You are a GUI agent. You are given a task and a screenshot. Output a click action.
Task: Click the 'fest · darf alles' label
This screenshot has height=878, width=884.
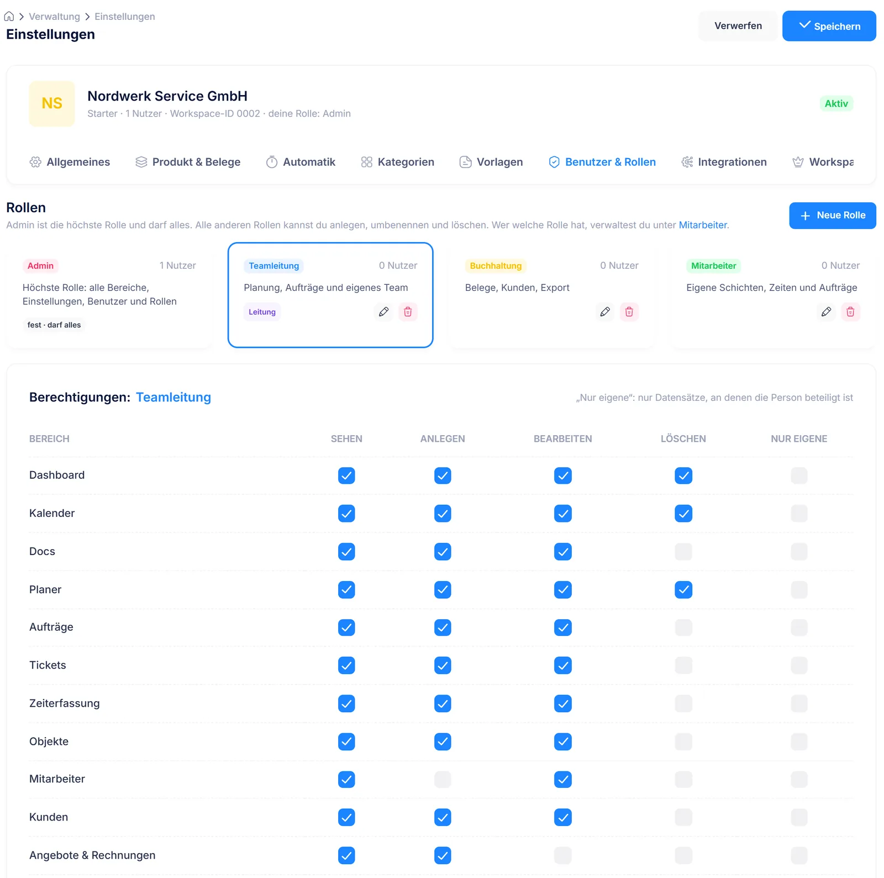pyautogui.click(x=54, y=325)
